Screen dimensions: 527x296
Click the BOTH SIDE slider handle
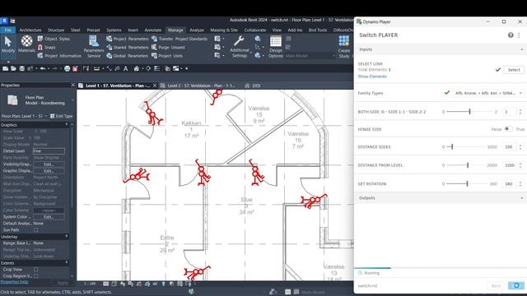pyautogui.click(x=469, y=112)
